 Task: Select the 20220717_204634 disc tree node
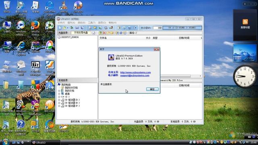click(x=70, y=37)
